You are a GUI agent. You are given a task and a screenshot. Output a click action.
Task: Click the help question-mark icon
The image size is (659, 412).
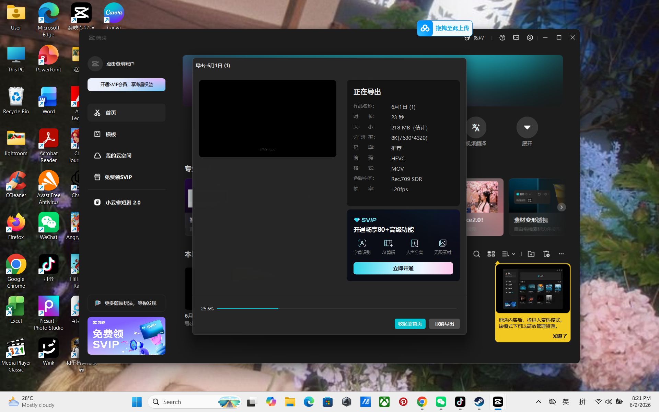coord(502,38)
